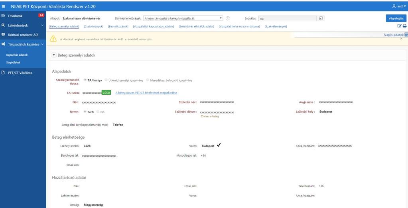Click the Törzsadatok kezelése gears icon

[3, 44]
